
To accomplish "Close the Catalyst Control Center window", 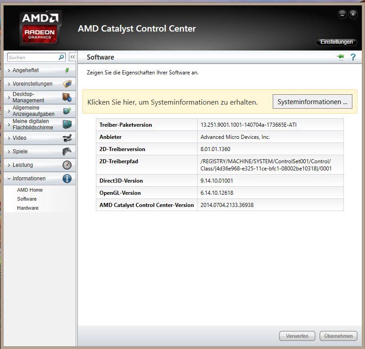I will point(353,14).
